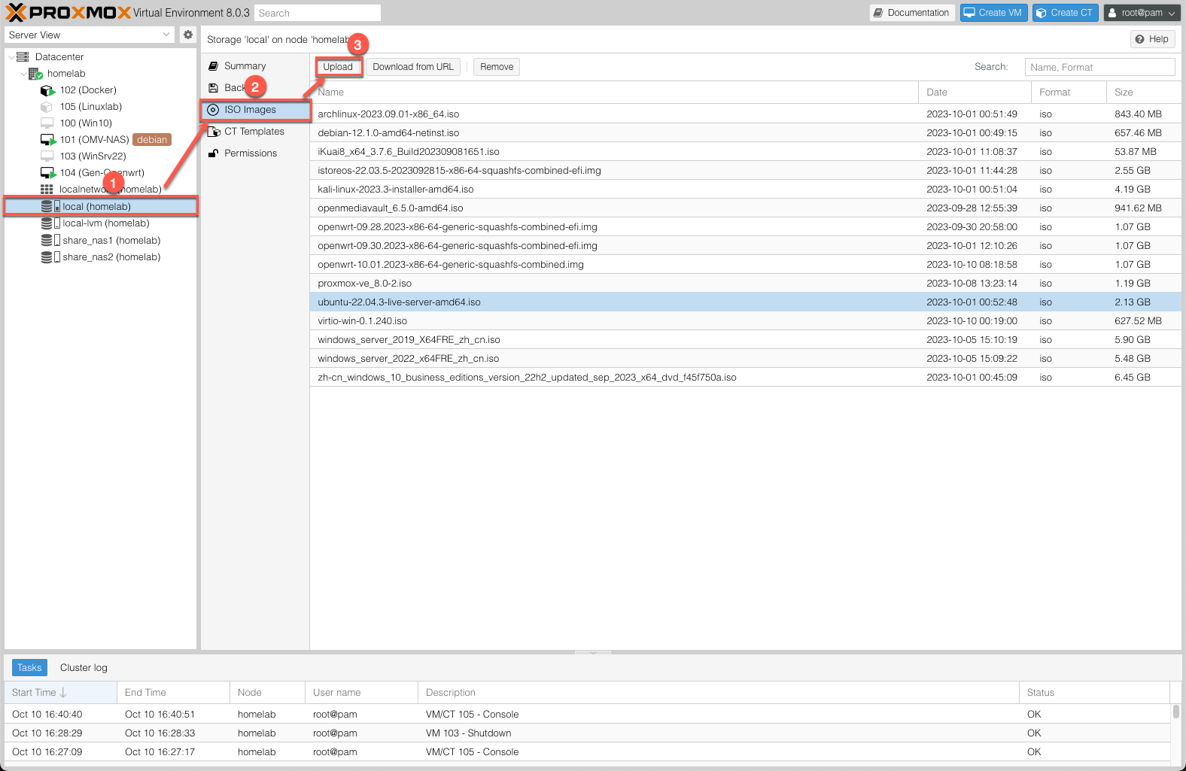Open the ISO Images section
Viewport: 1186px width, 771px height.
click(256, 110)
